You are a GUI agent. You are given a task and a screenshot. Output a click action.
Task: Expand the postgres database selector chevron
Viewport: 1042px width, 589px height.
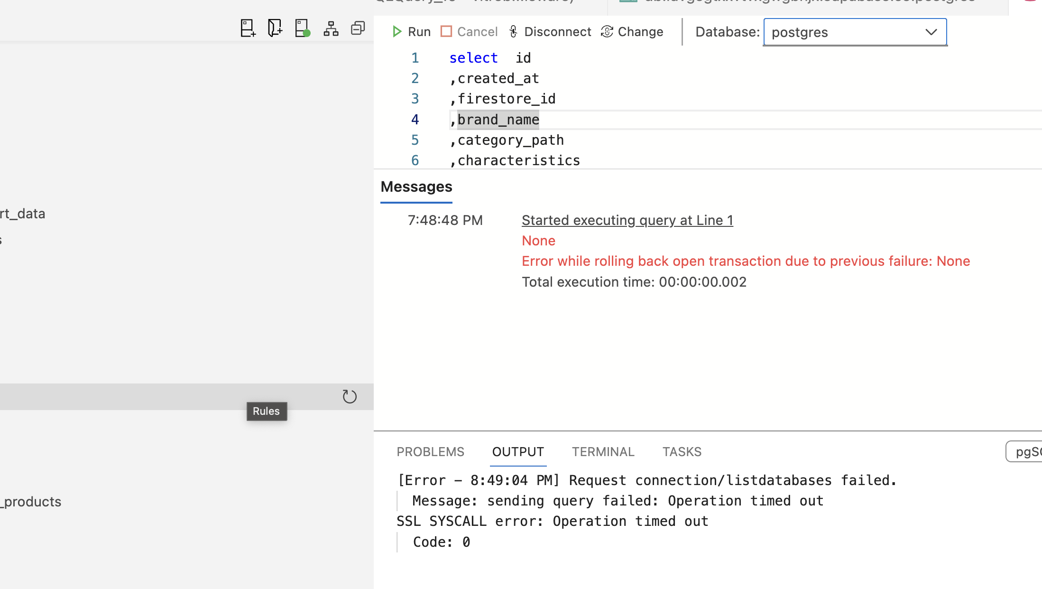[931, 32]
